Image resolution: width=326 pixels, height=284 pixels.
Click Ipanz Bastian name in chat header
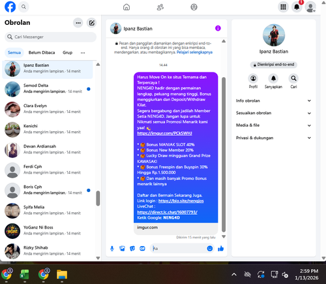[x=138, y=29]
